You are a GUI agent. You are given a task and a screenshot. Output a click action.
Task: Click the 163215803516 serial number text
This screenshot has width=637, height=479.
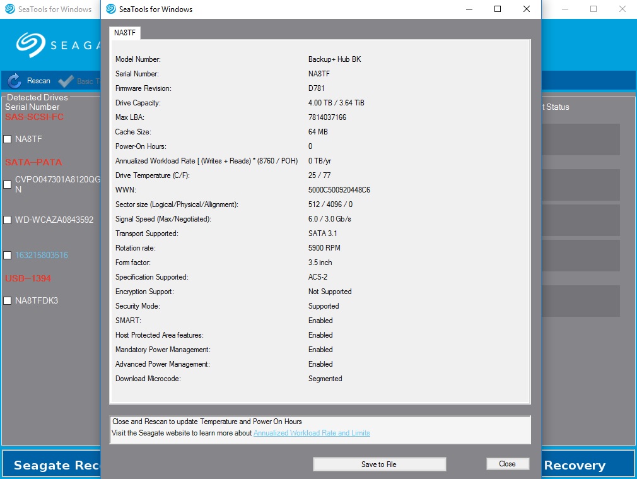42,256
